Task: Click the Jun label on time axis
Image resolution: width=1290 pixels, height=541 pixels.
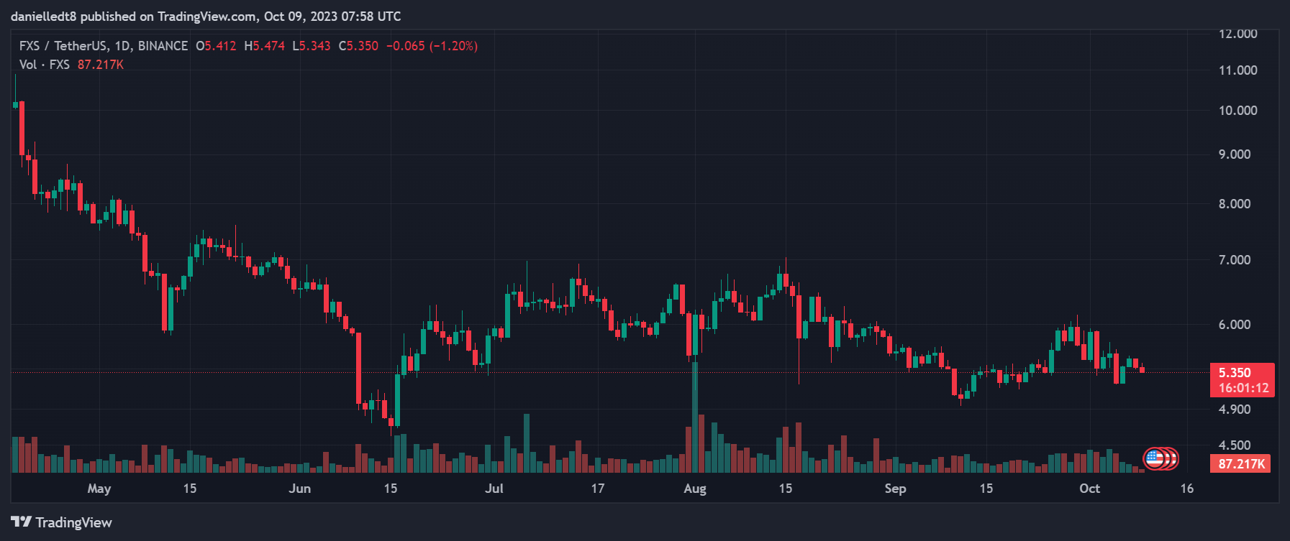Action: (x=300, y=489)
